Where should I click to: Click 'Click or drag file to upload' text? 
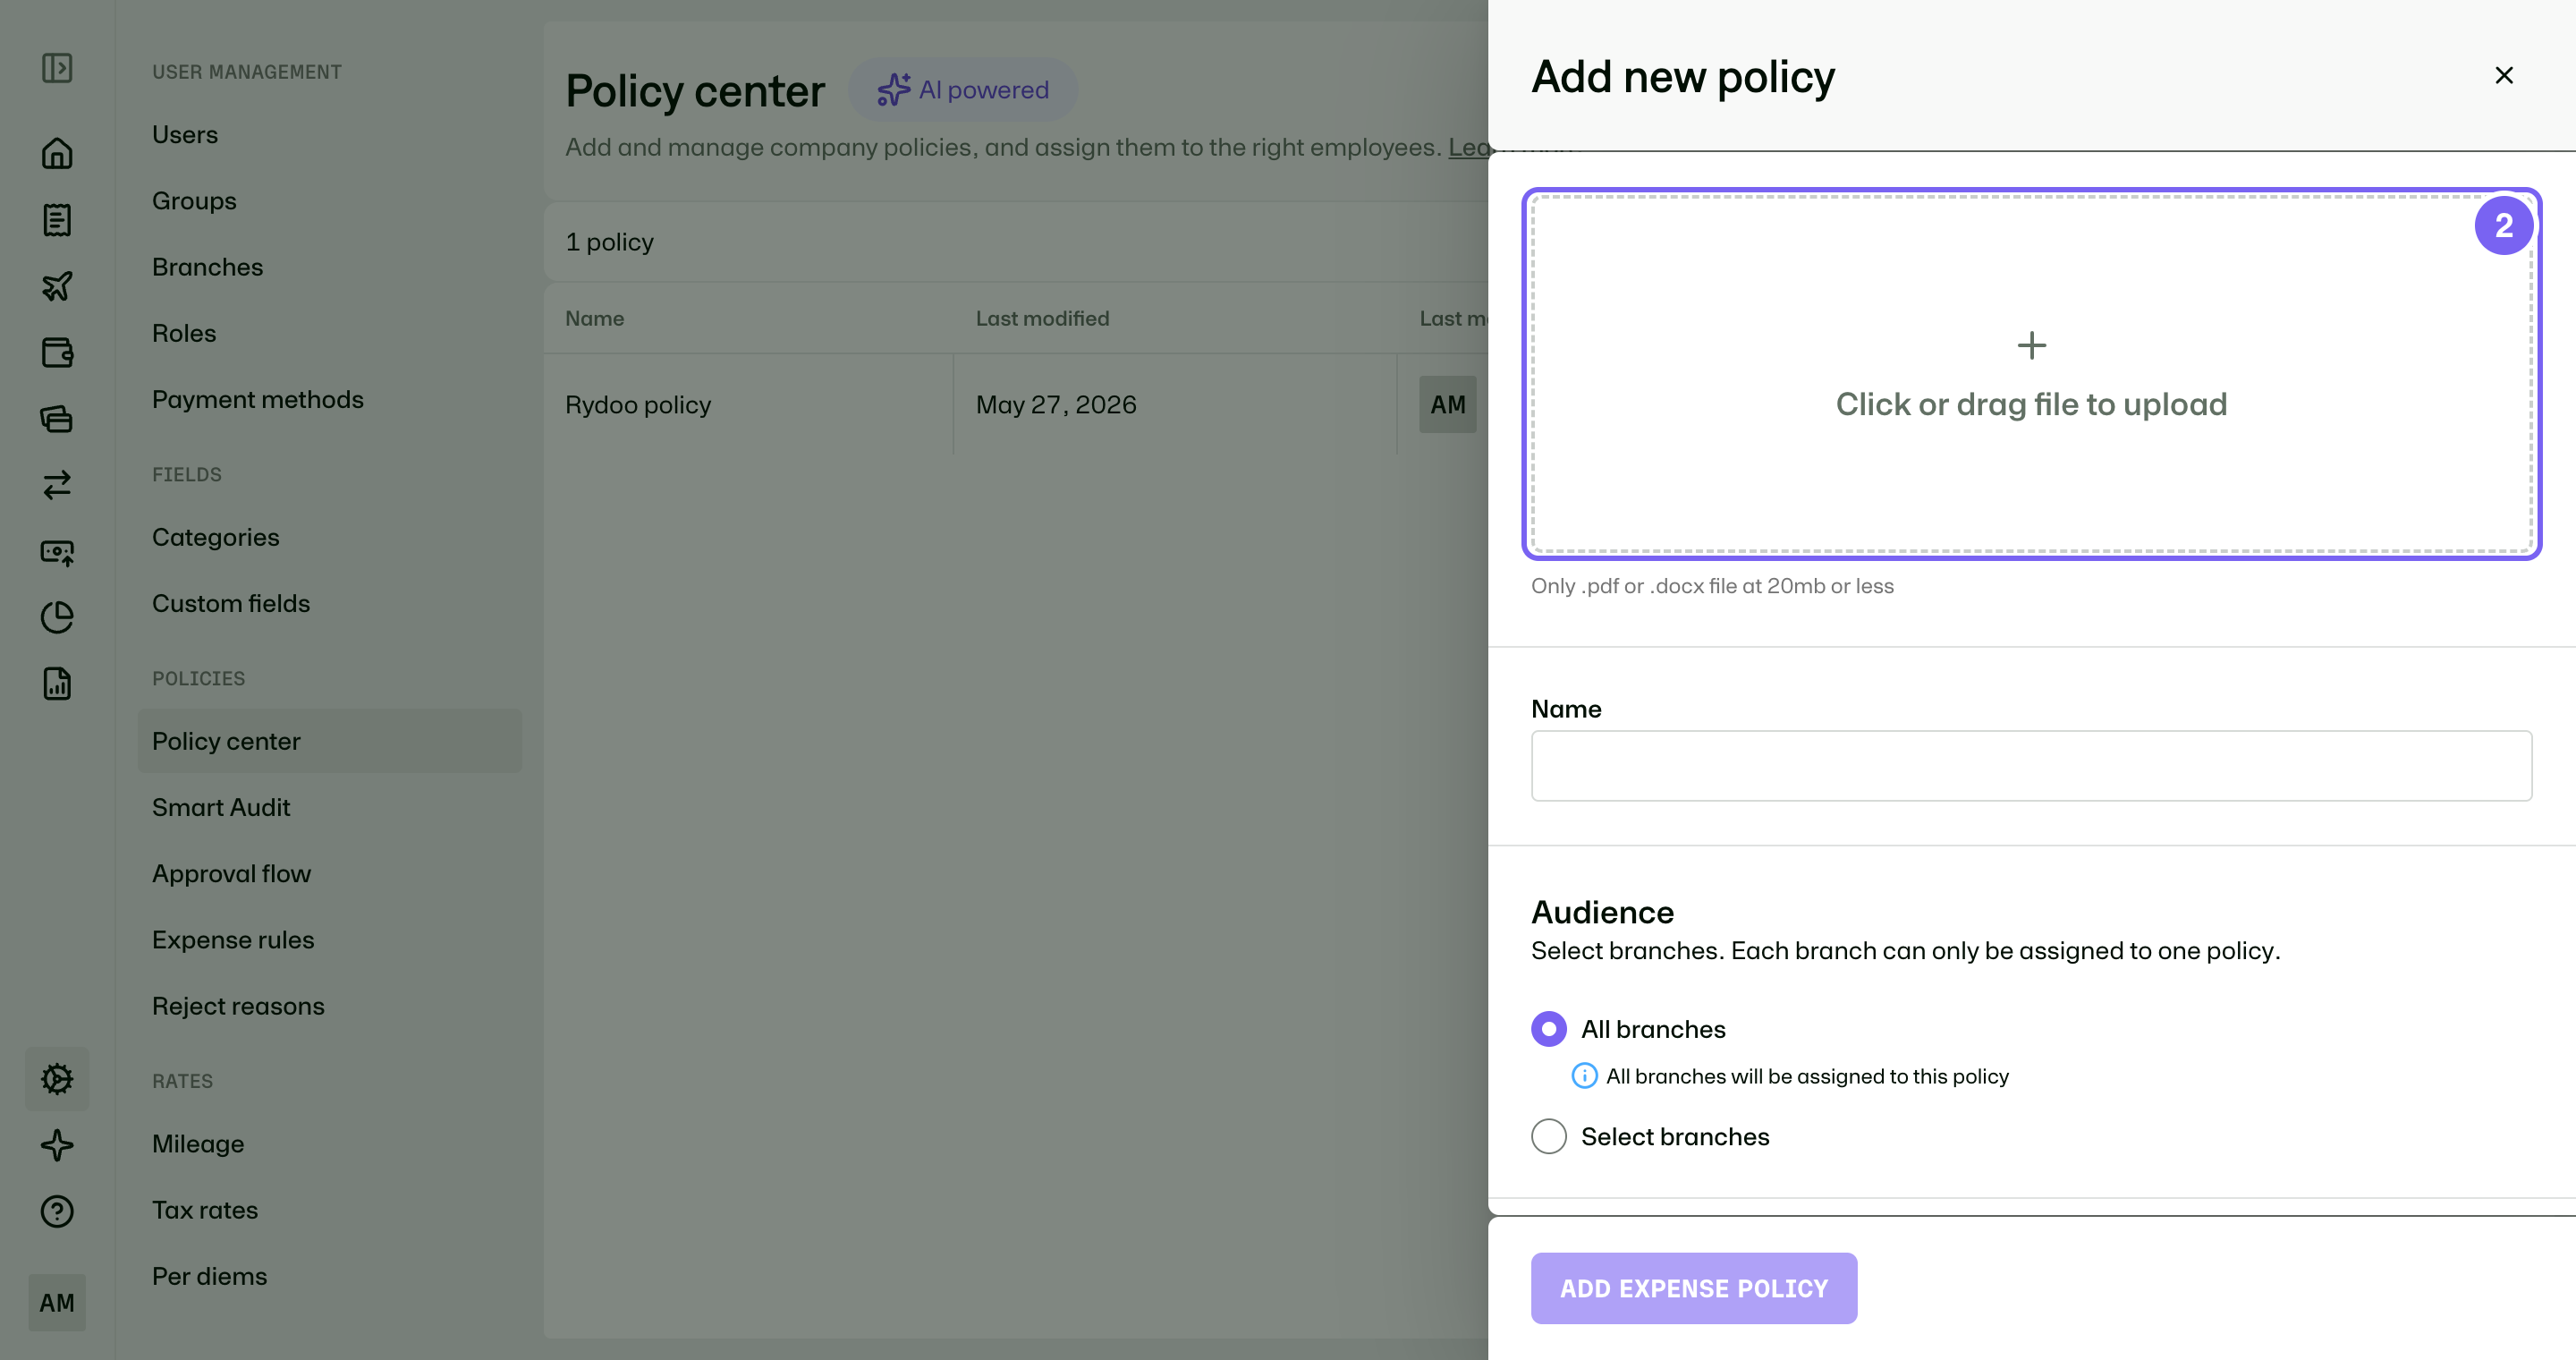pos(2031,404)
